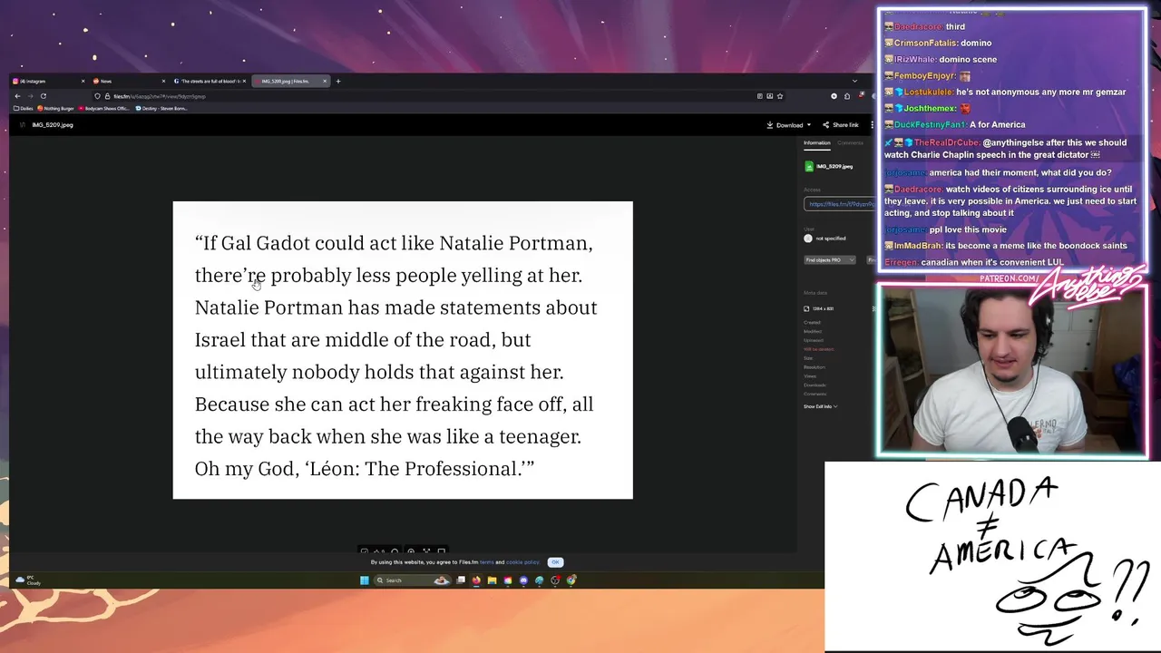Click the image dimensions icon
The height and width of the screenshot is (653, 1161).
[x=806, y=308]
